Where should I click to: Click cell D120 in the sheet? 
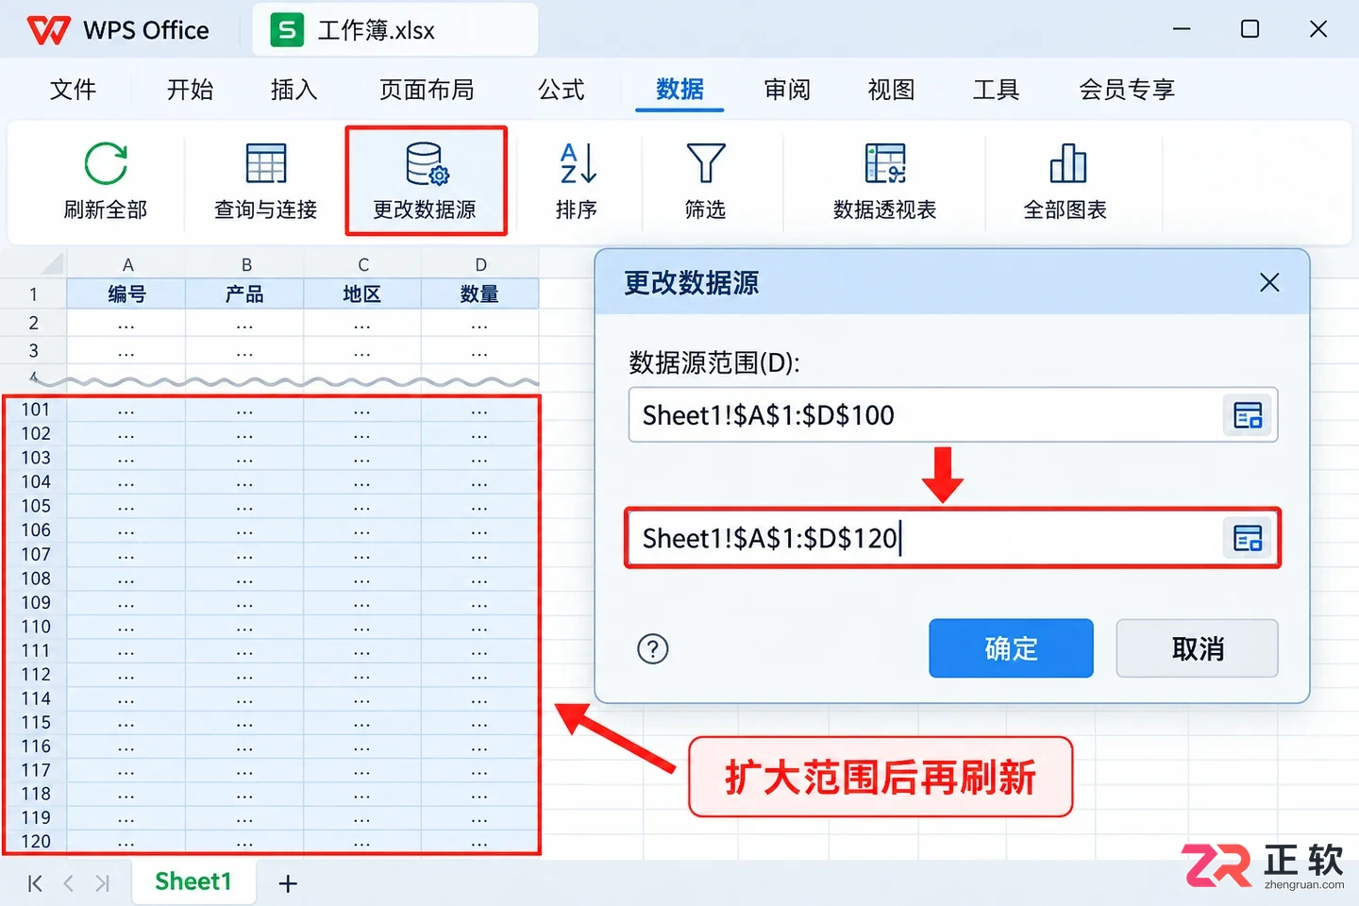[x=480, y=841]
